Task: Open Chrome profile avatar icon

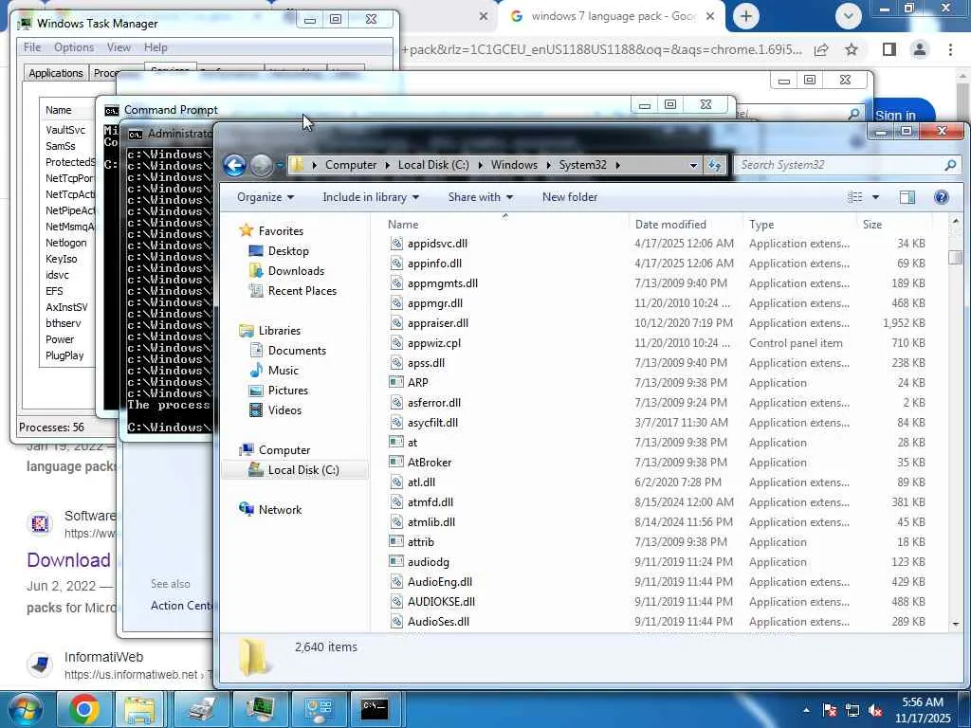Action: point(920,49)
